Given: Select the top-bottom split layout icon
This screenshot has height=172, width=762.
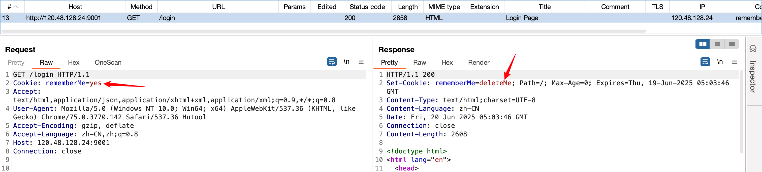Looking at the screenshot, I should click(717, 44).
